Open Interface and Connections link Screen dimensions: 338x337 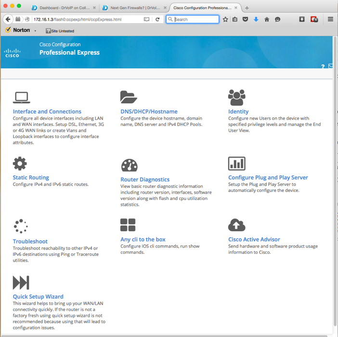pos(47,112)
